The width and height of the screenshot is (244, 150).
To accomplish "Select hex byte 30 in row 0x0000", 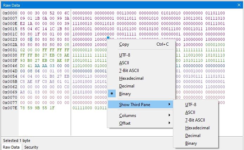I will (x=37, y=13).
